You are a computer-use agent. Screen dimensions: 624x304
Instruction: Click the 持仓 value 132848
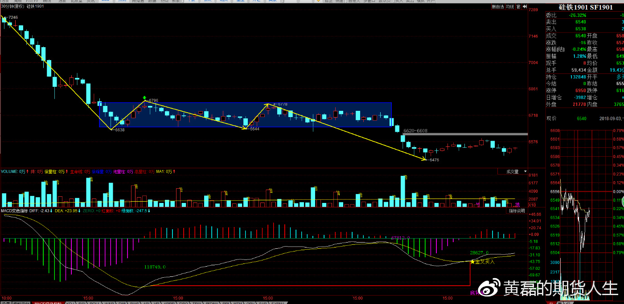click(578, 77)
